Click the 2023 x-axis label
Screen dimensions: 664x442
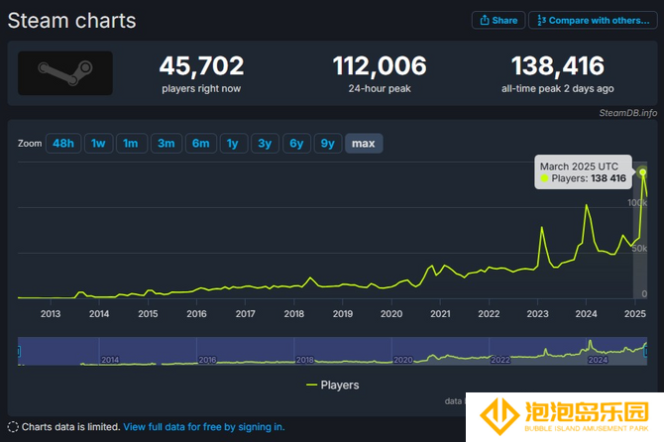click(537, 314)
